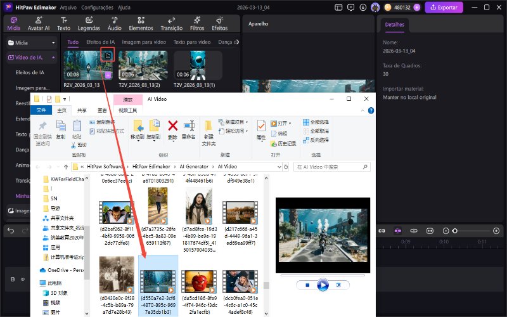This screenshot has width=507, height=317.
Task: Toggle the purple timeline snapping button
Action: click(x=398, y=231)
